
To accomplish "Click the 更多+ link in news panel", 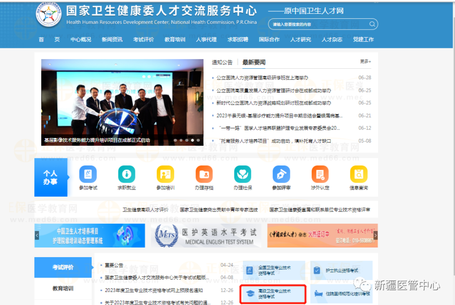I will coord(365,62).
